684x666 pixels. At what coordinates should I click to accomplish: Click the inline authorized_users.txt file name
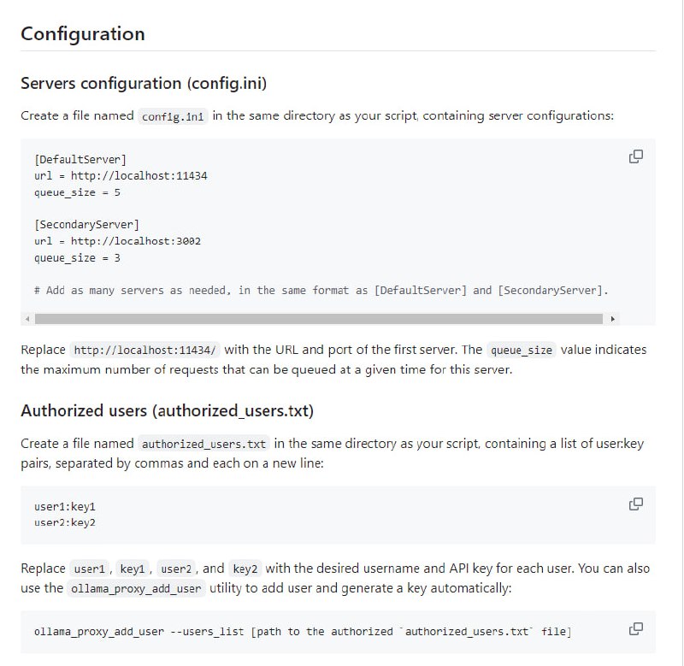(x=203, y=444)
